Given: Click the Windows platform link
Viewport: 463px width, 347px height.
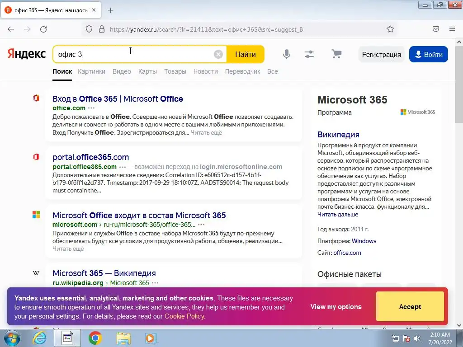Looking at the screenshot, I should [x=364, y=241].
